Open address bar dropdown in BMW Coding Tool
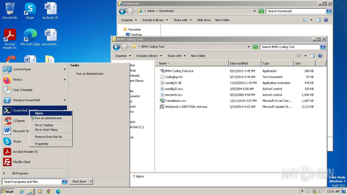The height and width of the screenshot is (195, 347). (x=249, y=47)
